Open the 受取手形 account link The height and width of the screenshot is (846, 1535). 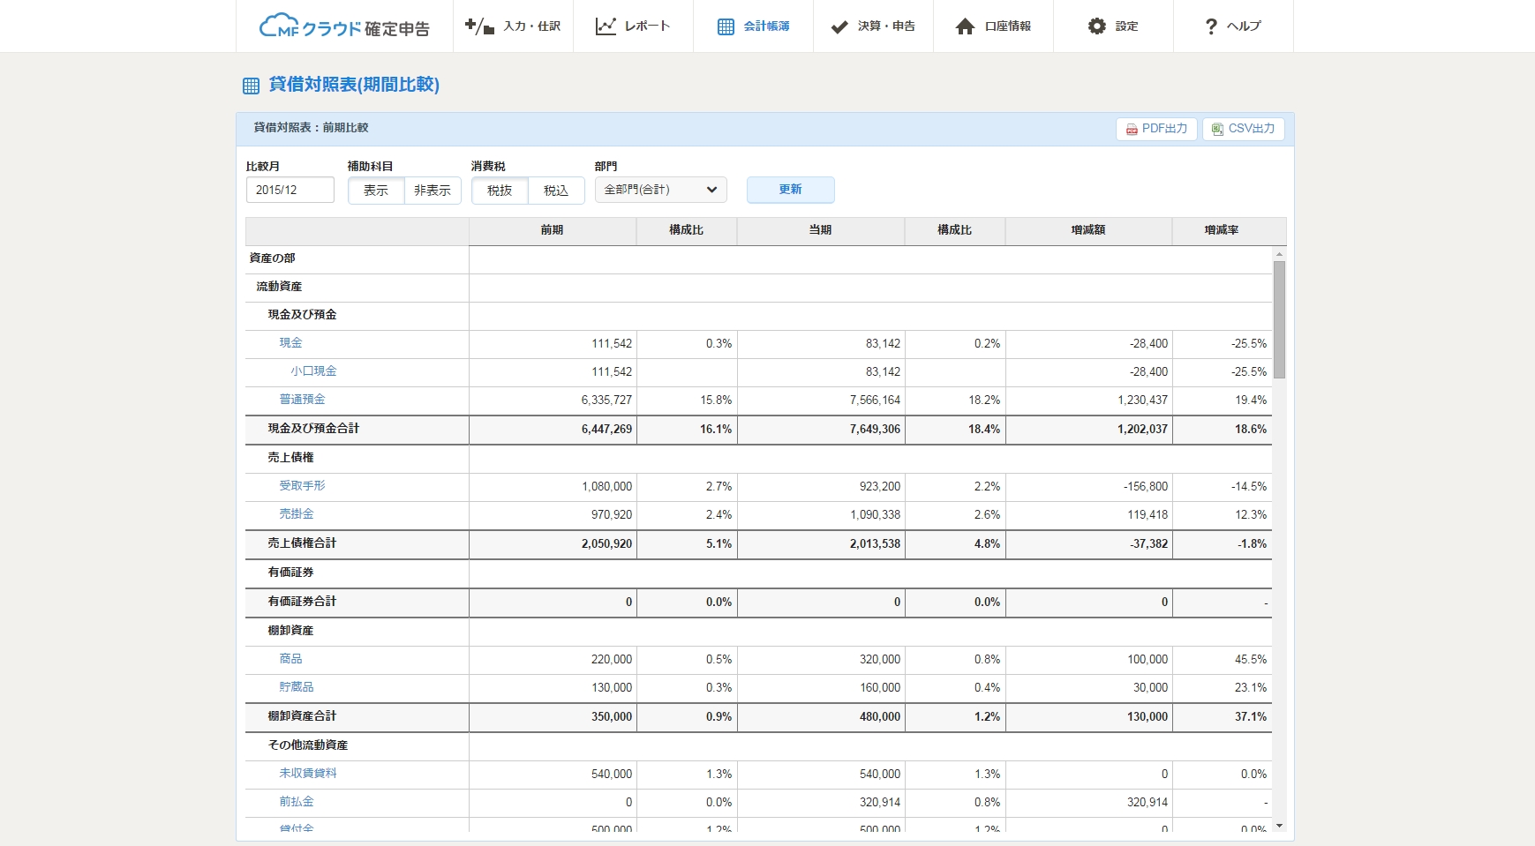point(302,486)
